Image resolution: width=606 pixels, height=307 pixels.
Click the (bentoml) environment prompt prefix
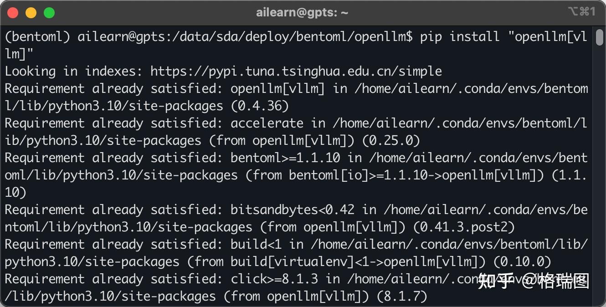pos(37,36)
